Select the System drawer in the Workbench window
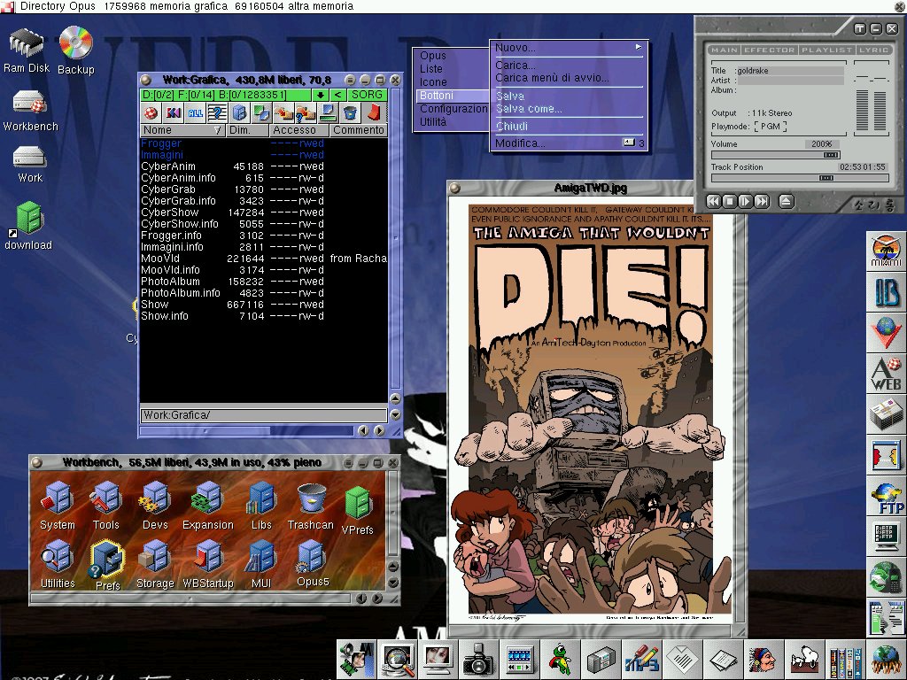This screenshot has width=907, height=680. (x=58, y=506)
